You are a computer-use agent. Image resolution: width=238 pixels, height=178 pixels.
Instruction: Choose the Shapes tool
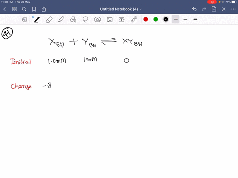coord(73,20)
